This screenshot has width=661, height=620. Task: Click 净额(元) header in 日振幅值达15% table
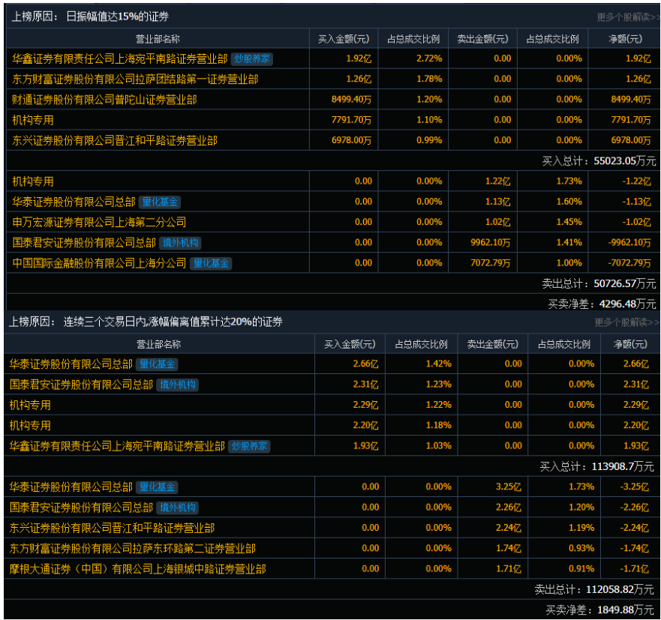tap(626, 39)
